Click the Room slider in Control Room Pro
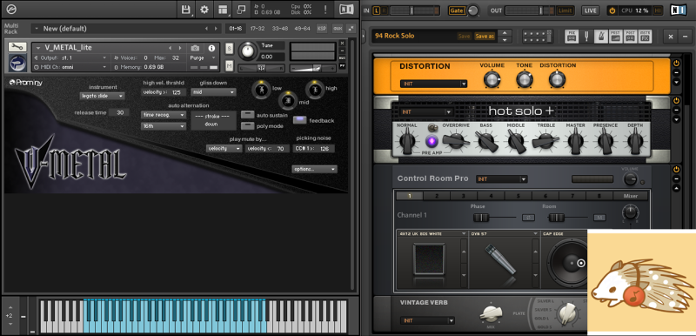Image resolution: width=696 pixels, height=336 pixels. coord(556,218)
